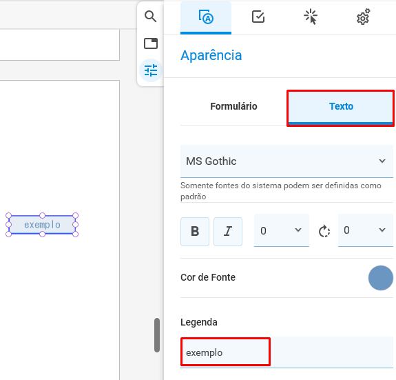Open the checkbox options tab icon
The image size is (396, 380).
click(258, 17)
